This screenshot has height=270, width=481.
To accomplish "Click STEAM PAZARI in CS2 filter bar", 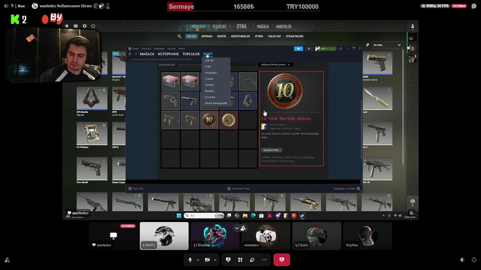I will [x=295, y=36].
